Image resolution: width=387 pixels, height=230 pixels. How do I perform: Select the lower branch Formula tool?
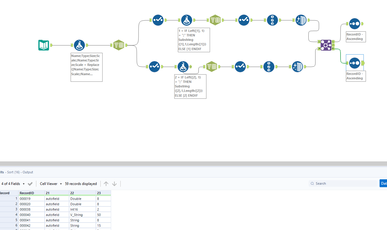184,67
